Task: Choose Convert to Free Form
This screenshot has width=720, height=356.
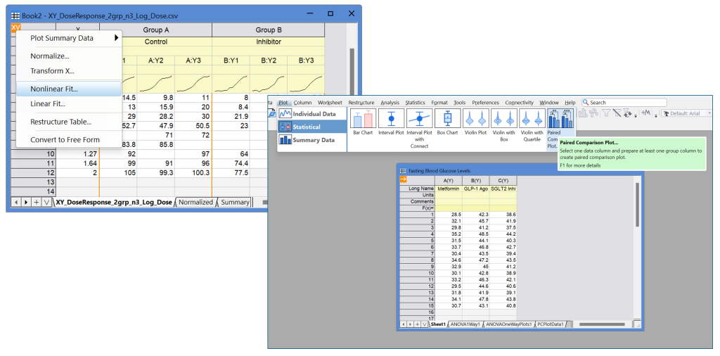Action: click(x=69, y=139)
